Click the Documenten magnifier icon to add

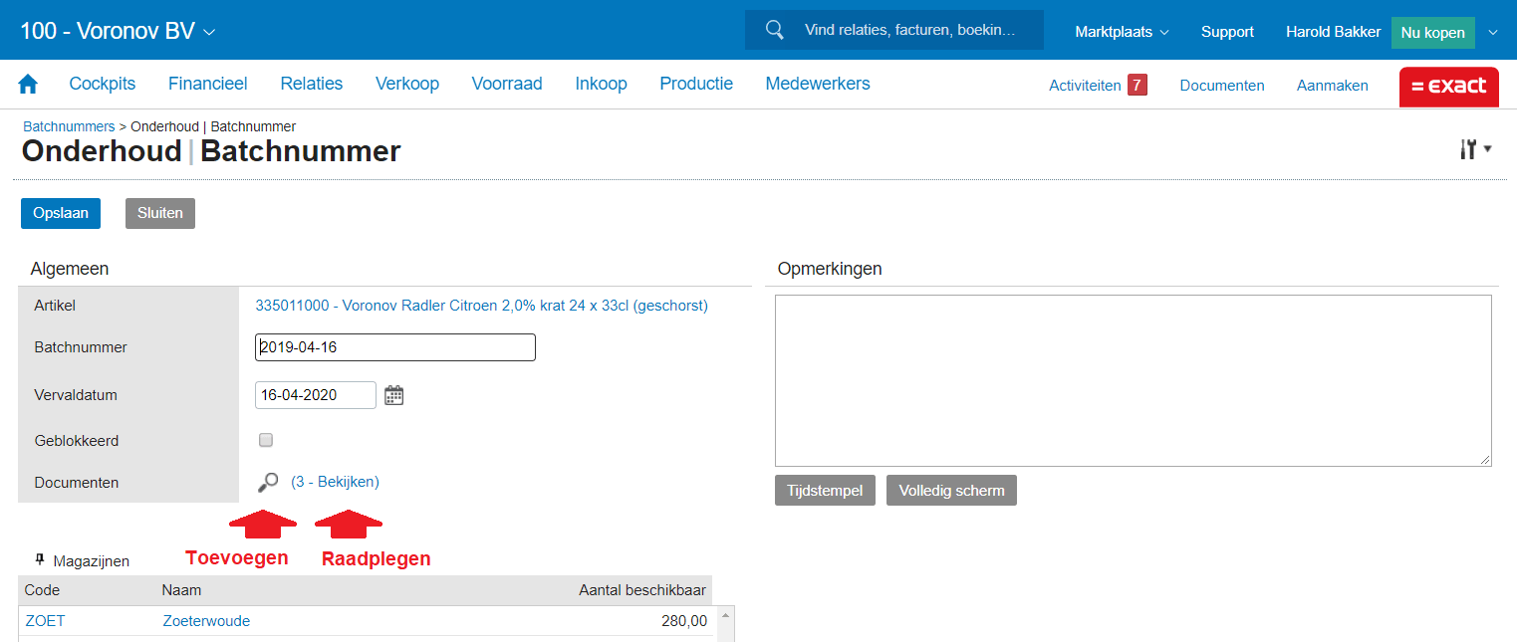pyautogui.click(x=268, y=483)
